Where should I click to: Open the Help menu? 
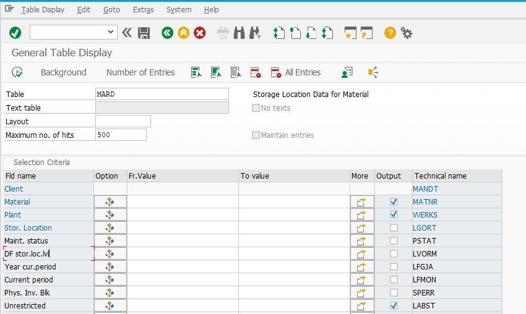tap(212, 10)
